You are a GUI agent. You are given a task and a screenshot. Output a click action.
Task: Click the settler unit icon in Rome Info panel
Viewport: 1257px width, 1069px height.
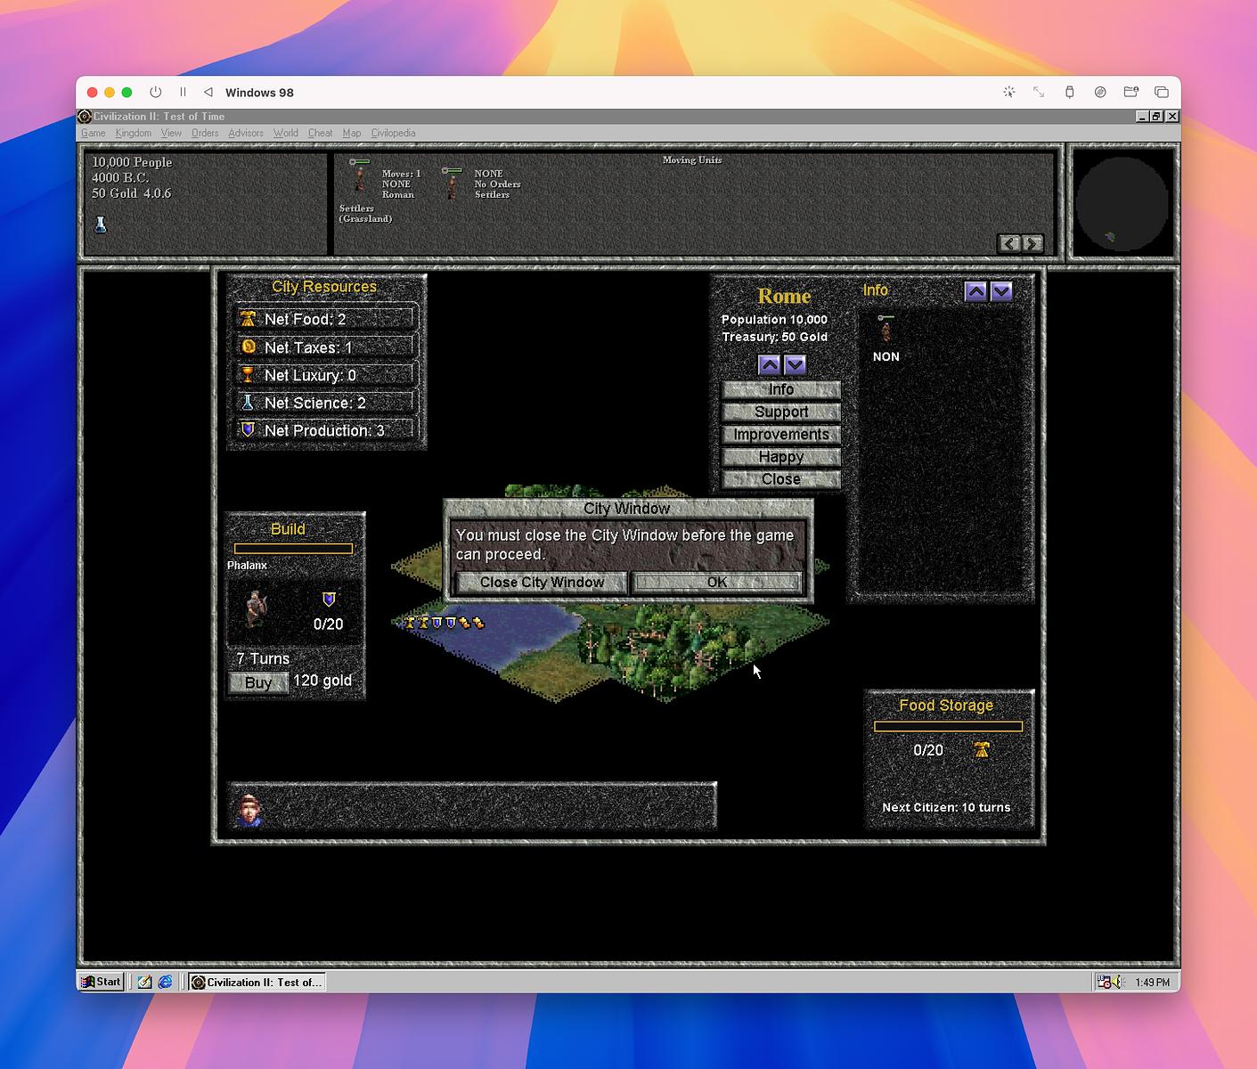(x=886, y=330)
